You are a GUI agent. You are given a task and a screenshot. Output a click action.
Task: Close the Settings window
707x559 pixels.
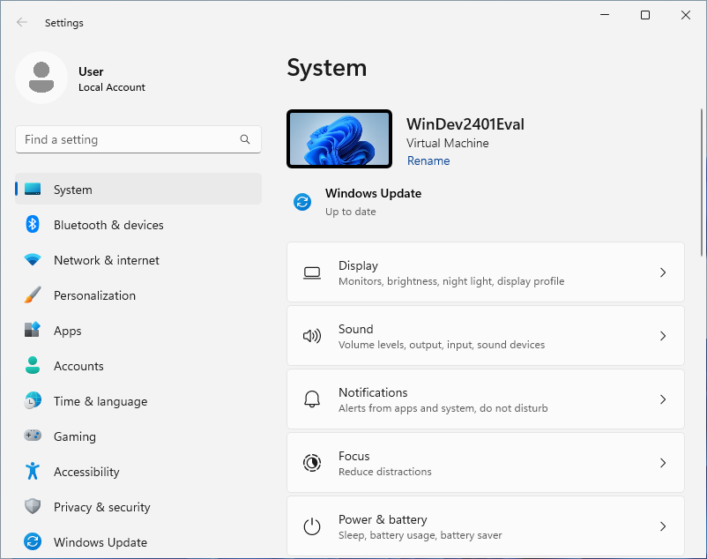point(686,15)
